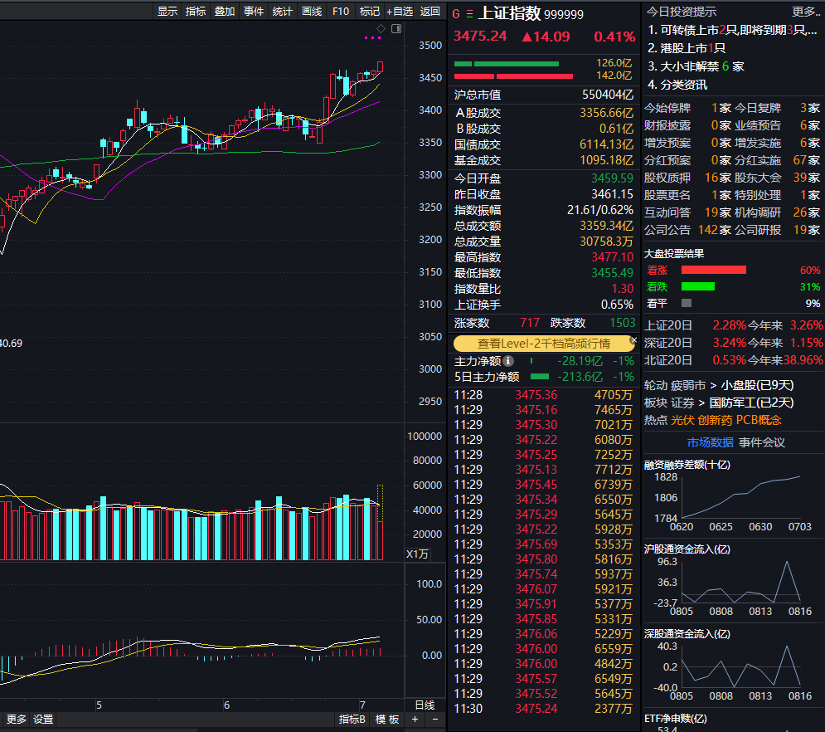Toggle the side panel icon above price axis
Screen dimensions: 825x732
click(396, 28)
